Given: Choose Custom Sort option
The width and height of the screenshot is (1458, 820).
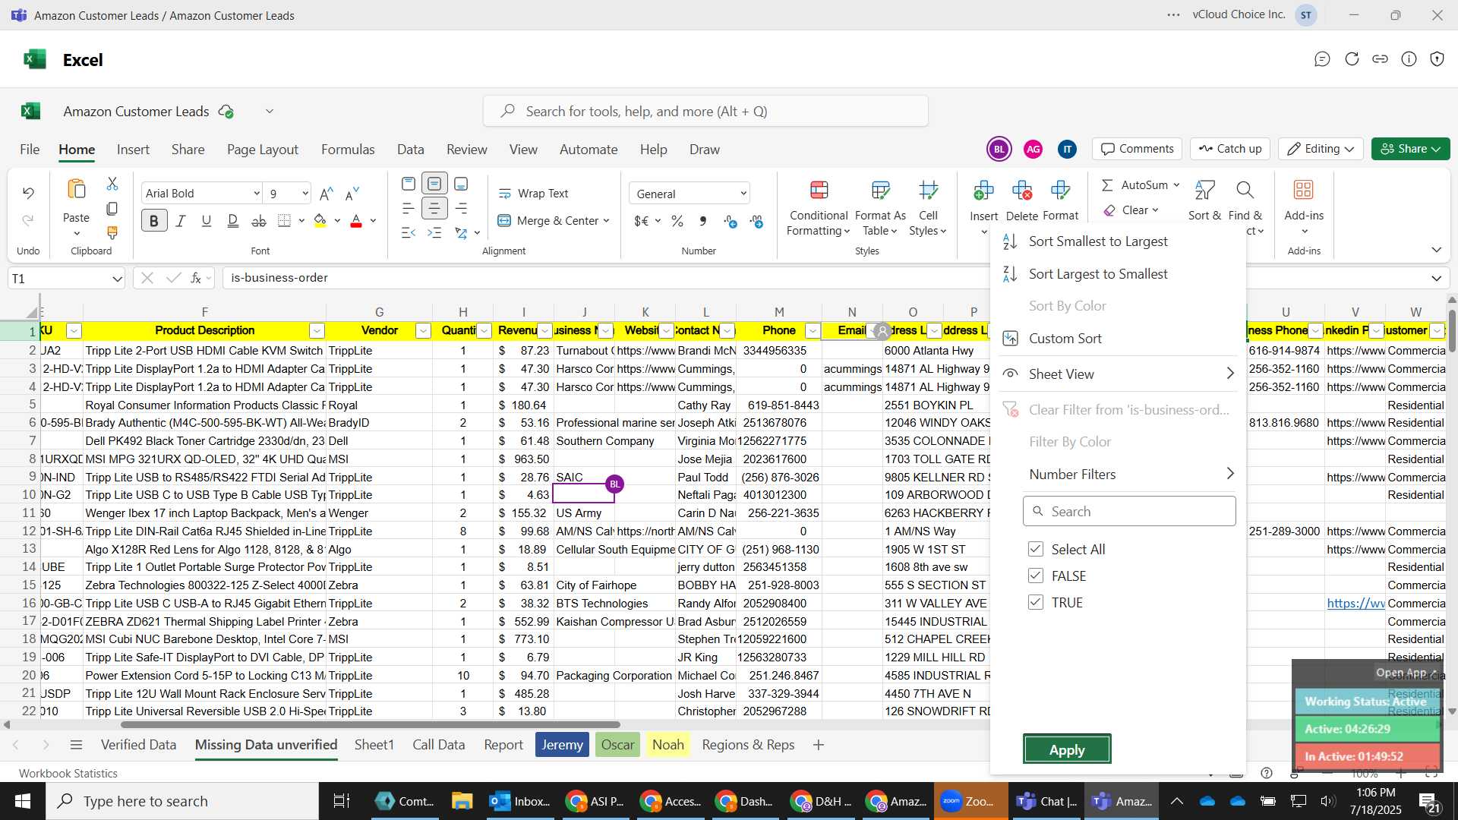Looking at the screenshot, I should coord(1065,339).
